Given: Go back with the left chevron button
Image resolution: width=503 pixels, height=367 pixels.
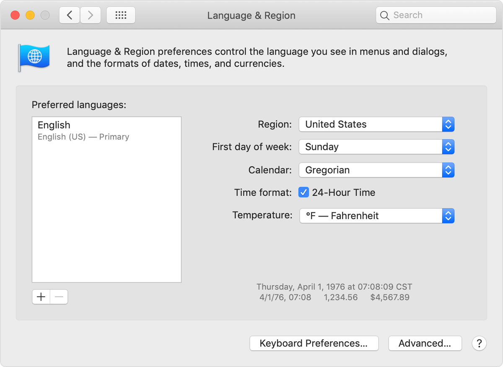Looking at the screenshot, I should (x=70, y=16).
